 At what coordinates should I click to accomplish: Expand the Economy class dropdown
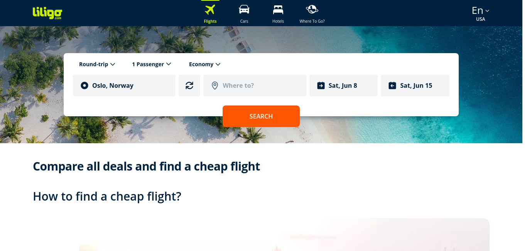(205, 64)
